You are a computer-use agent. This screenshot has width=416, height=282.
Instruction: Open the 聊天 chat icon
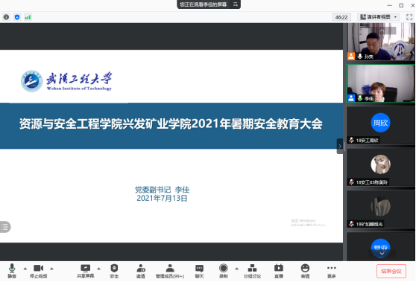[x=199, y=271]
